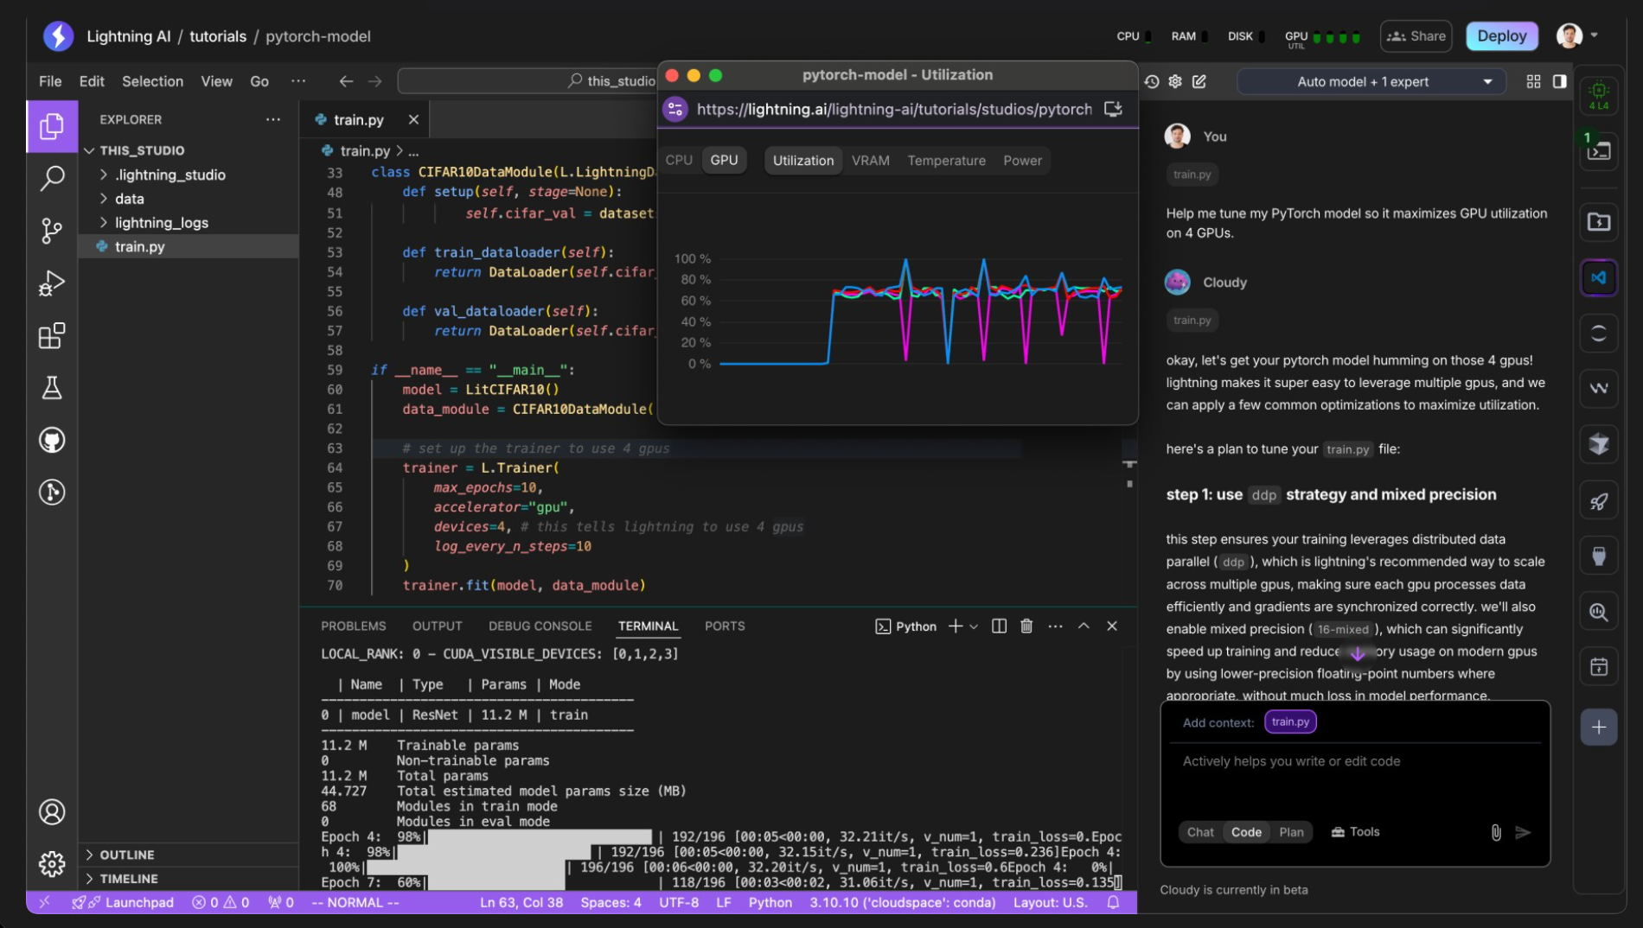Open Source Control in activity bar
This screenshot has width=1643, height=928.
52,231
